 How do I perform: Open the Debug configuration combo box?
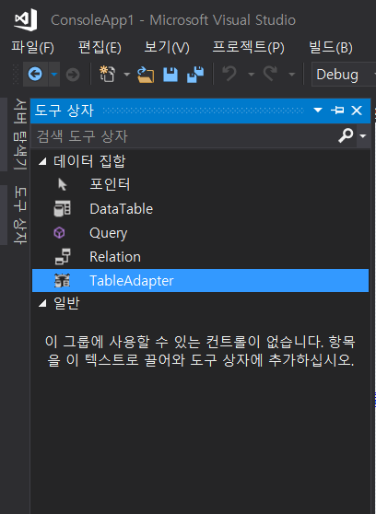[x=344, y=75]
